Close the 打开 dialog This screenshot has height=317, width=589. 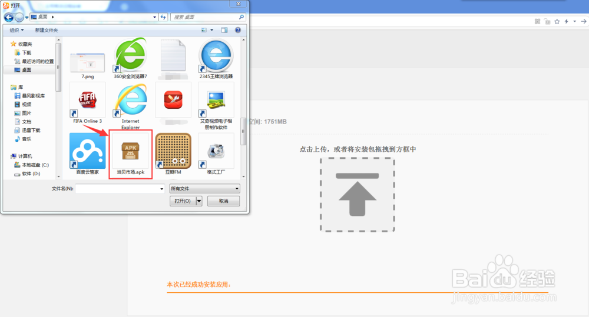tap(238, 4)
